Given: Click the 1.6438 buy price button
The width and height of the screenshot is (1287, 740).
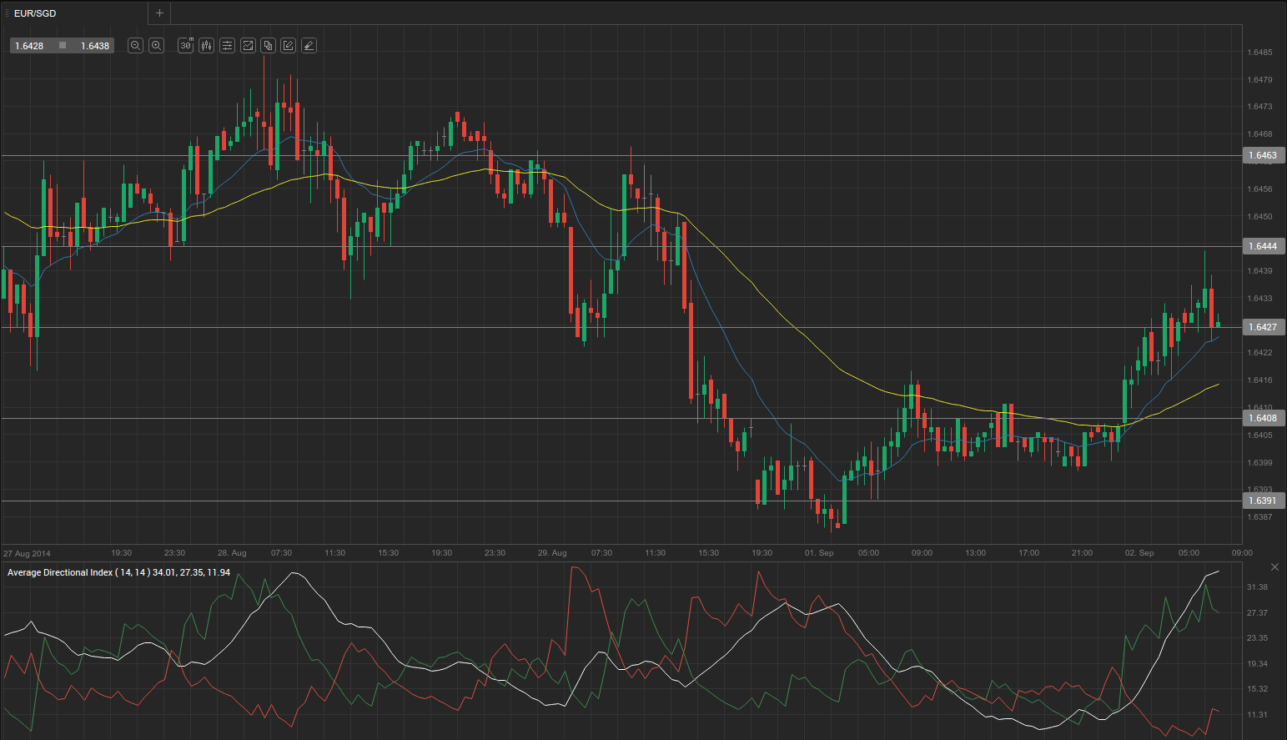Looking at the screenshot, I should (x=94, y=46).
